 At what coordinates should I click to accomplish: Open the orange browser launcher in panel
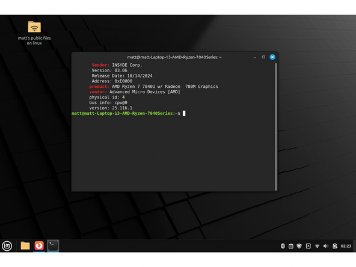[x=39, y=246]
